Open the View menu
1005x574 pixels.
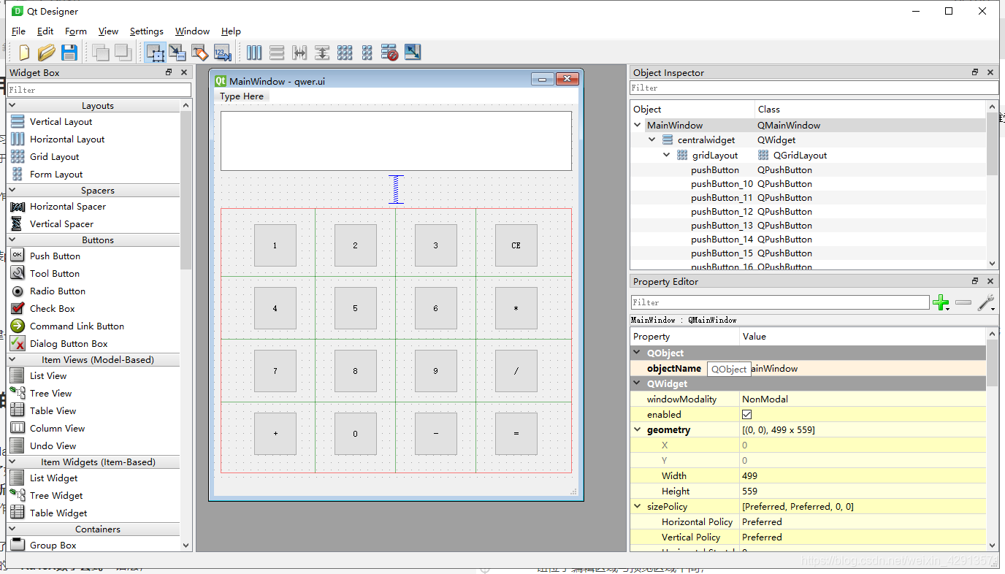108,31
